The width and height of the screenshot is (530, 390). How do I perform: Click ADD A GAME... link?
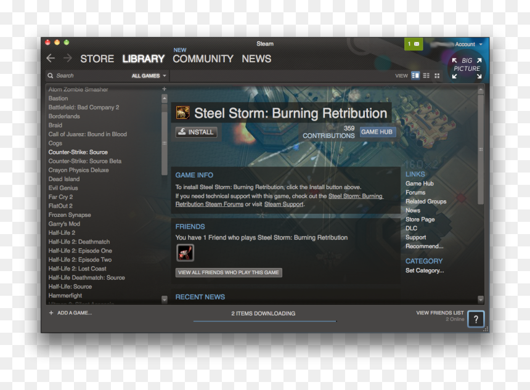(x=75, y=313)
